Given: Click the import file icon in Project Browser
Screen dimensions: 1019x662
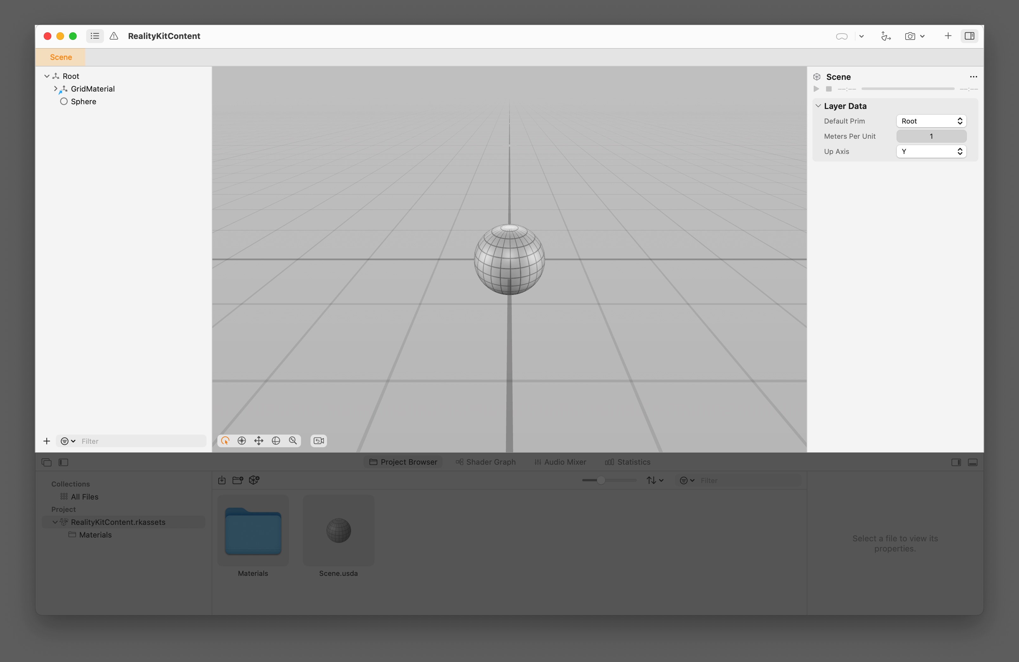Looking at the screenshot, I should (x=222, y=480).
